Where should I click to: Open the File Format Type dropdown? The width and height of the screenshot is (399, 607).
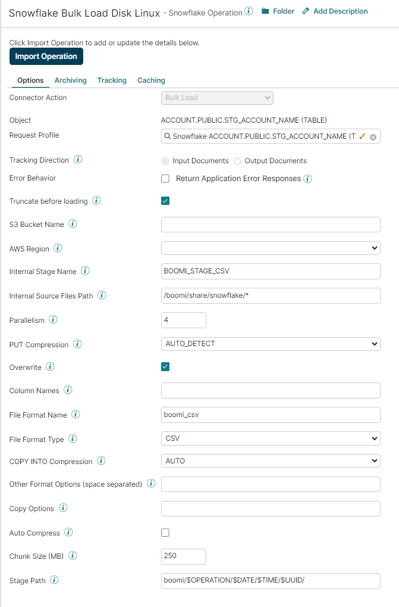coord(271,439)
